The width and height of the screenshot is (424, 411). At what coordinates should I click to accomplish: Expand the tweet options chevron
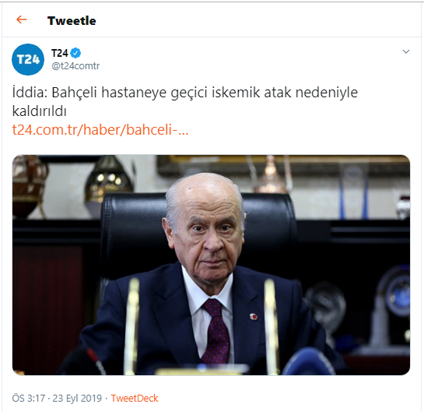tap(406, 51)
